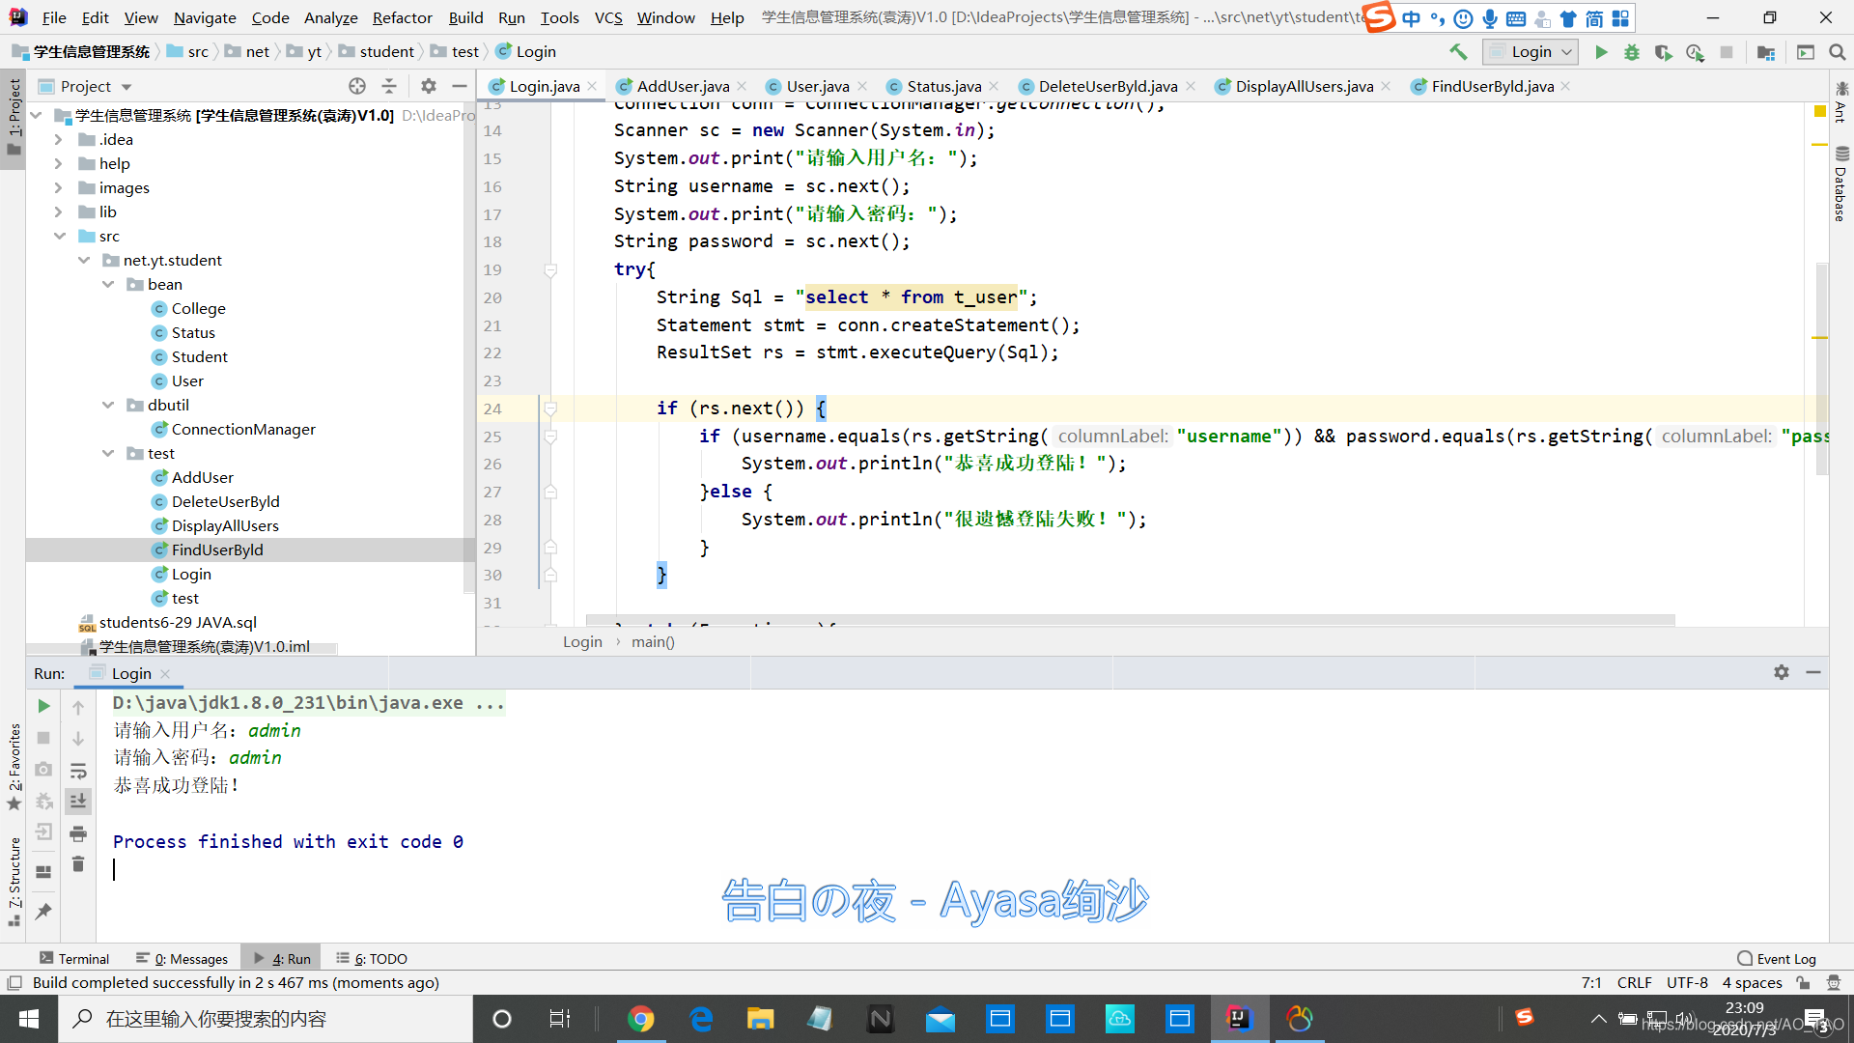Start debugging with the bug icon
This screenshot has height=1043, width=1854.
1632,52
